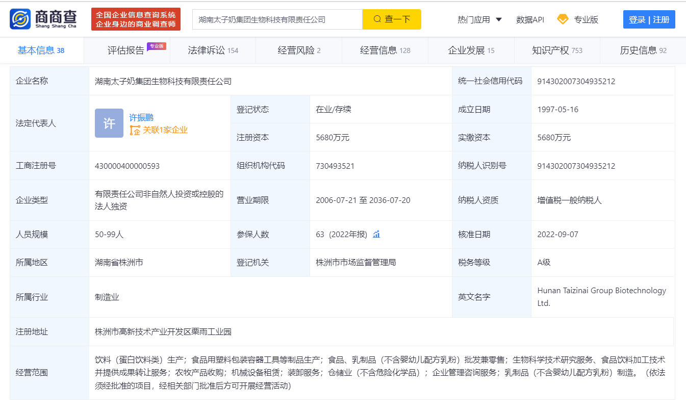Viewport: 686px width, 412px height.
Task: Click the 经营范围 business scope paragraph
Action: [x=380, y=373]
